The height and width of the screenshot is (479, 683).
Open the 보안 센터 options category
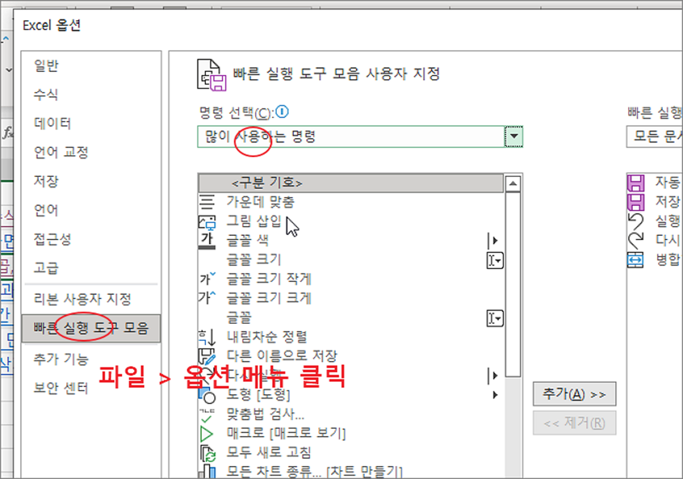(61, 388)
